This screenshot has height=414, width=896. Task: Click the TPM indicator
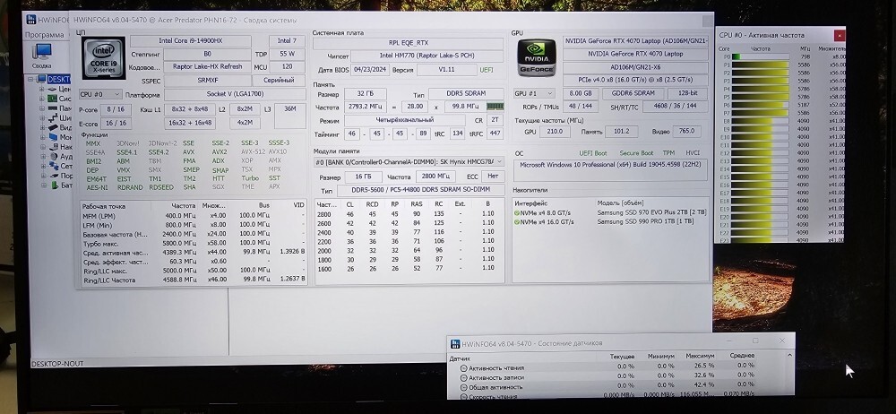[668, 153]
